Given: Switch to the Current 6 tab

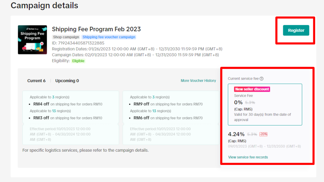Looking at the screenshot, I should pyautogui.click(x=36, y=81).
